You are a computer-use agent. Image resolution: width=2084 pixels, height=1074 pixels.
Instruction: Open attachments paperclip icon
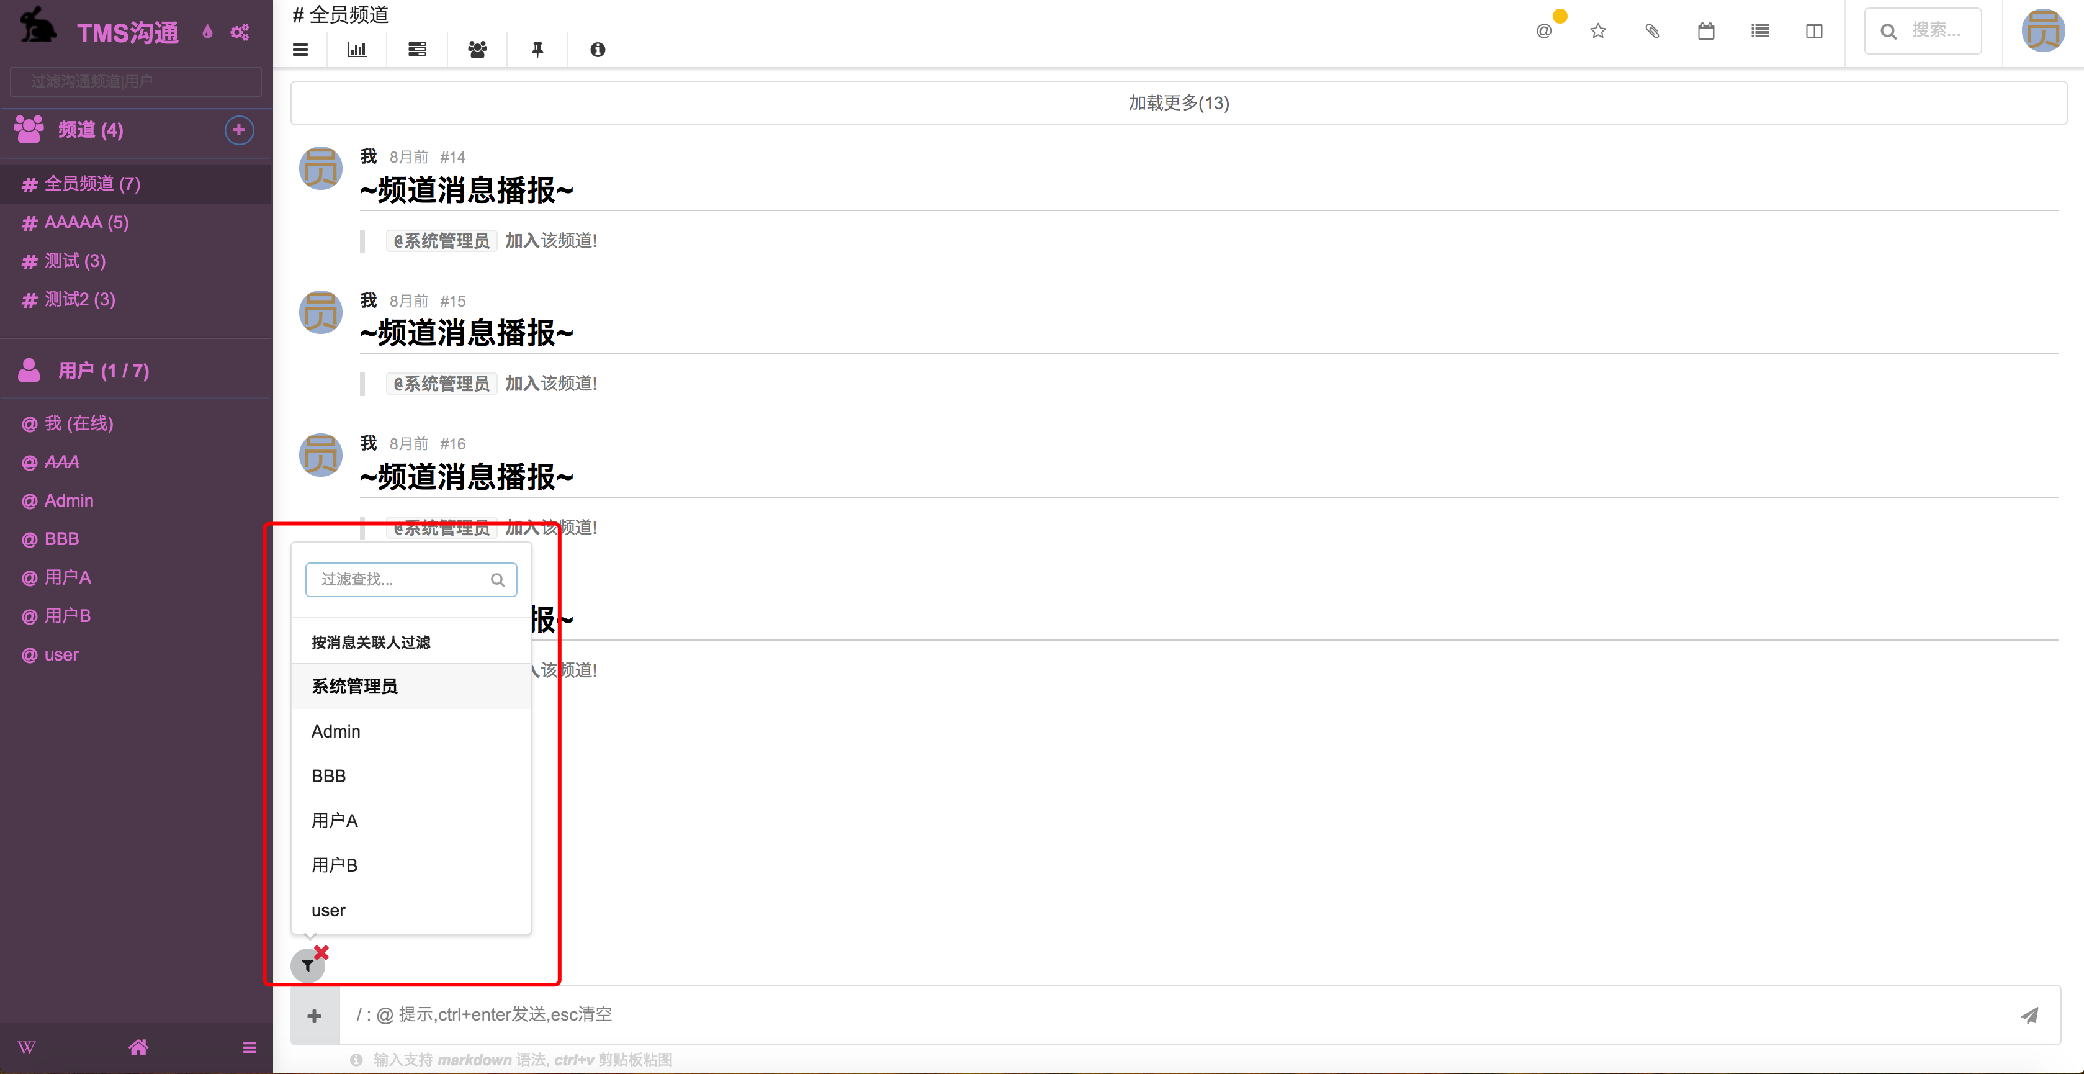tap(1652, 32)
